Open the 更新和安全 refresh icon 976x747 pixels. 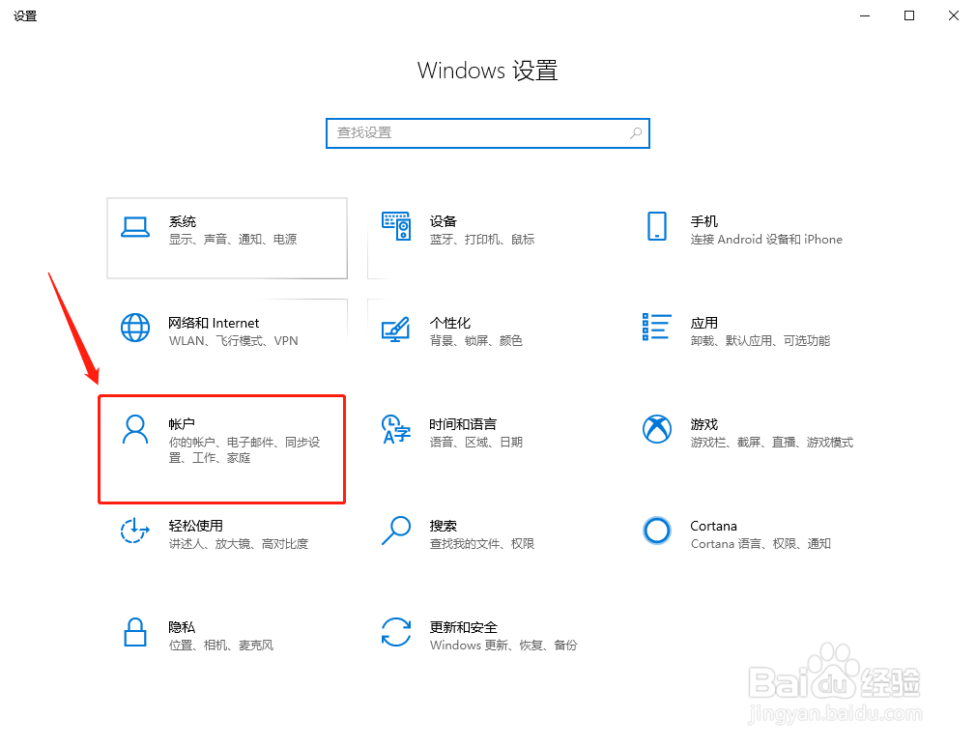coord(396,633)
